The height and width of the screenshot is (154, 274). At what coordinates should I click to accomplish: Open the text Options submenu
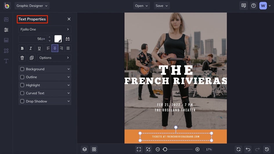click(54, 58)
